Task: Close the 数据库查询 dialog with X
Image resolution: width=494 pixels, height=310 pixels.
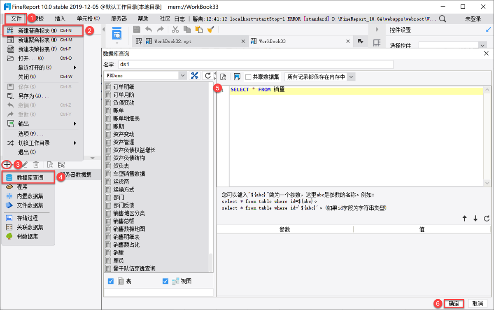Action: coord(486,54)
